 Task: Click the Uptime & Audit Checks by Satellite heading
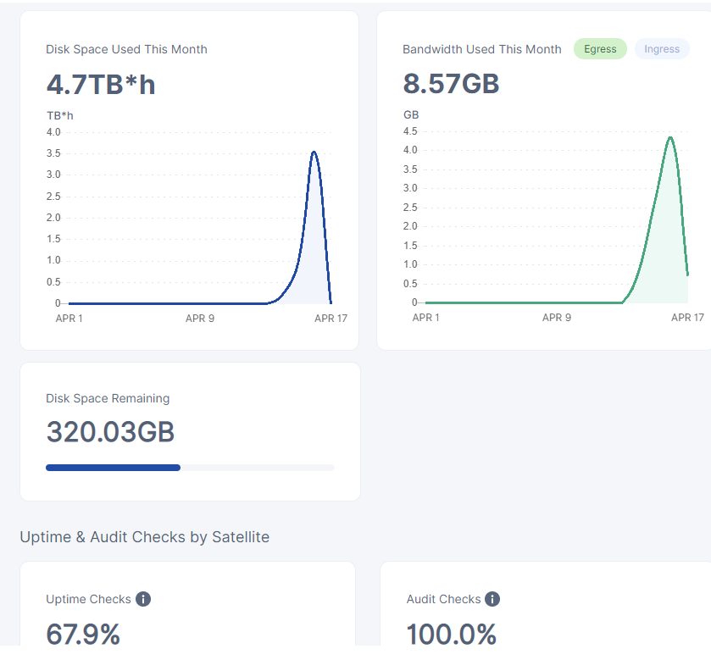point(145,536)
